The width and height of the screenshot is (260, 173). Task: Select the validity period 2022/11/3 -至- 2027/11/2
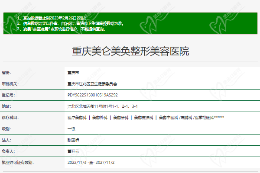[x=91, y=163]
